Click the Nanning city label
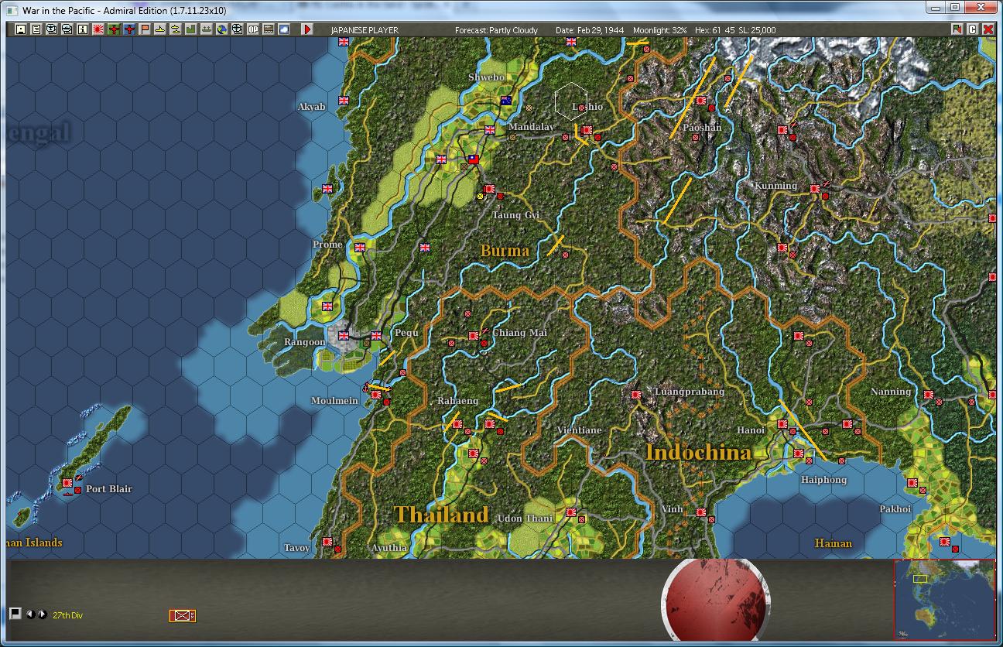Image resolution: width=1003 pixels, height=647 pixels. (890, 392)
